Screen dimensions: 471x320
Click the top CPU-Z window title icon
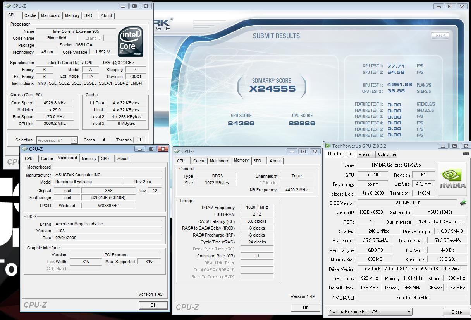[x=8, y=6]
